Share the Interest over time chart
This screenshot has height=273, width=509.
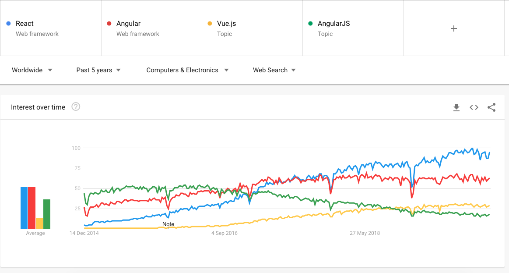pos(491,107)
